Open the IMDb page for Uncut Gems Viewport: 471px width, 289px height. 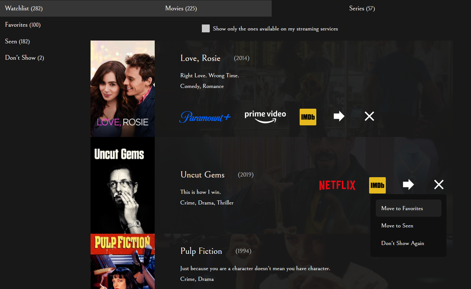377,185
